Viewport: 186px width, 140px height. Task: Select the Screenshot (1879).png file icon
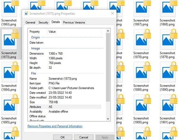pos(168,39)
